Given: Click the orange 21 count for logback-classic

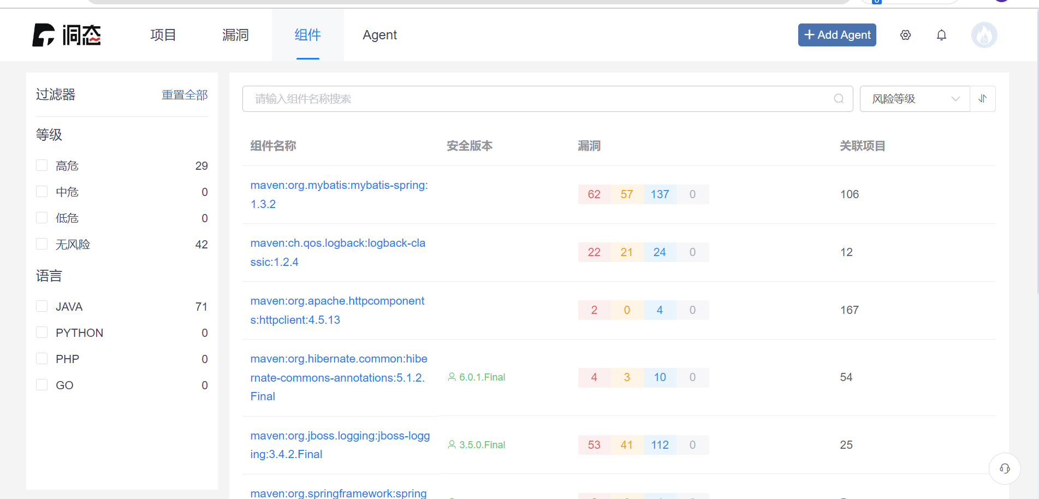Looking at the screenshot, I should [627, 252].
